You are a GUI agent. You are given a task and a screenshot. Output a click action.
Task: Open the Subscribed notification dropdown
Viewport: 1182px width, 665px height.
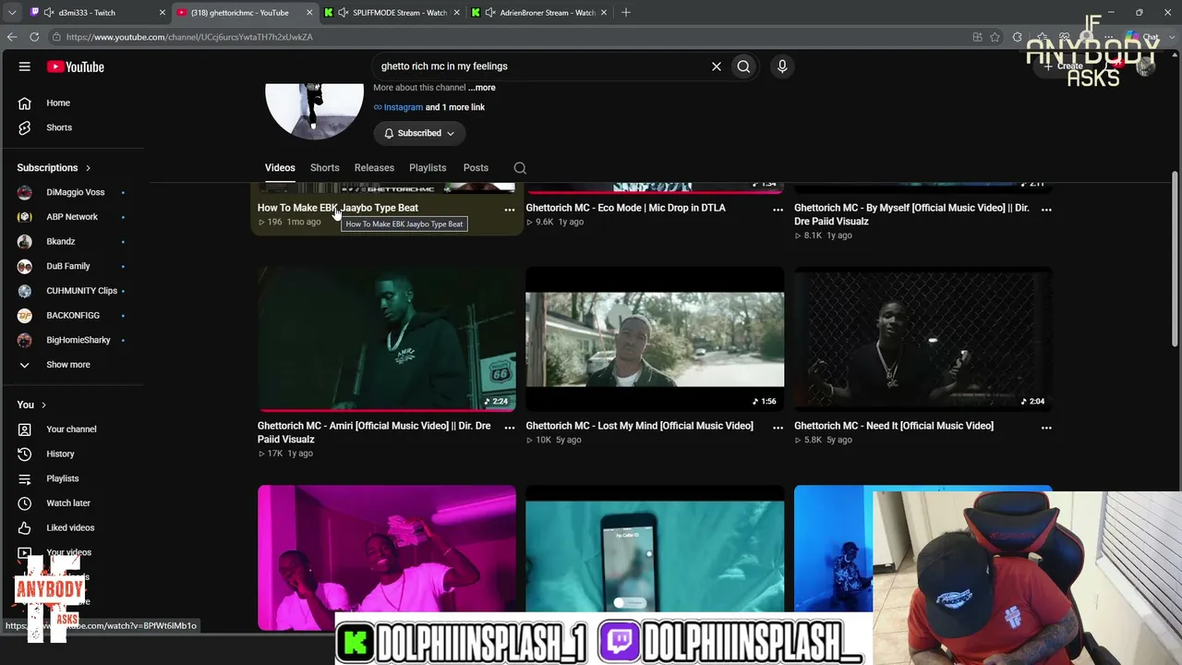[419, 133]
